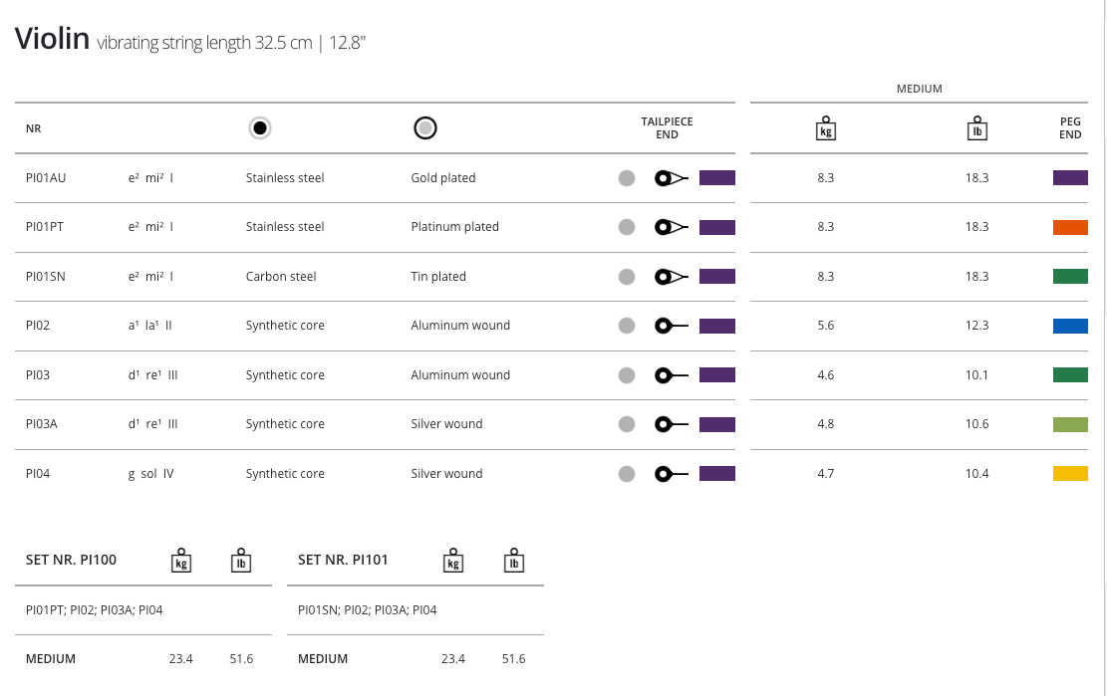Click the kg weight icon in main table header
Image resolution: width=1107 pixels, height=696 pixels.
click(825, 128)
